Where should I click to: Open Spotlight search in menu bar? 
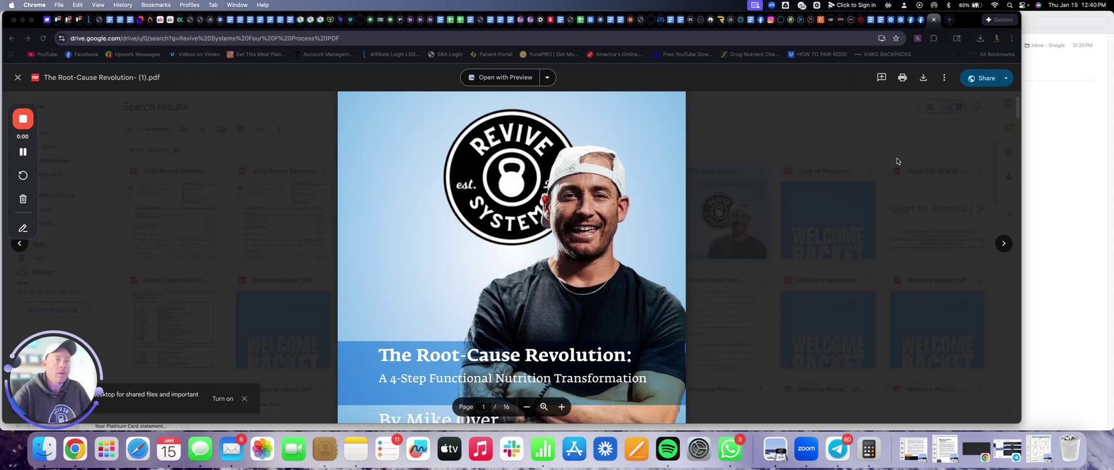1010,5
